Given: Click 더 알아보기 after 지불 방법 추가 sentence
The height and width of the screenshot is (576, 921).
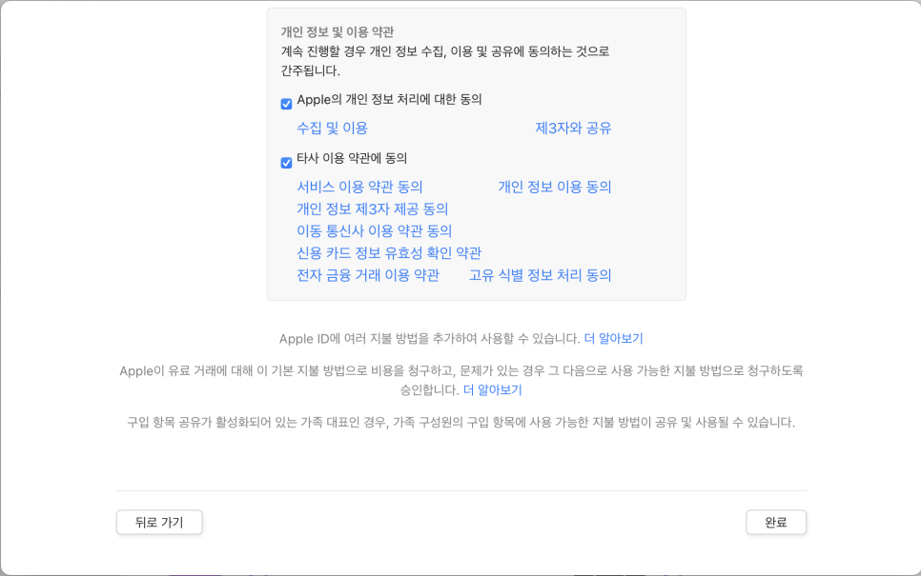Looking at the screenshot, I should [x=613, y=338].
